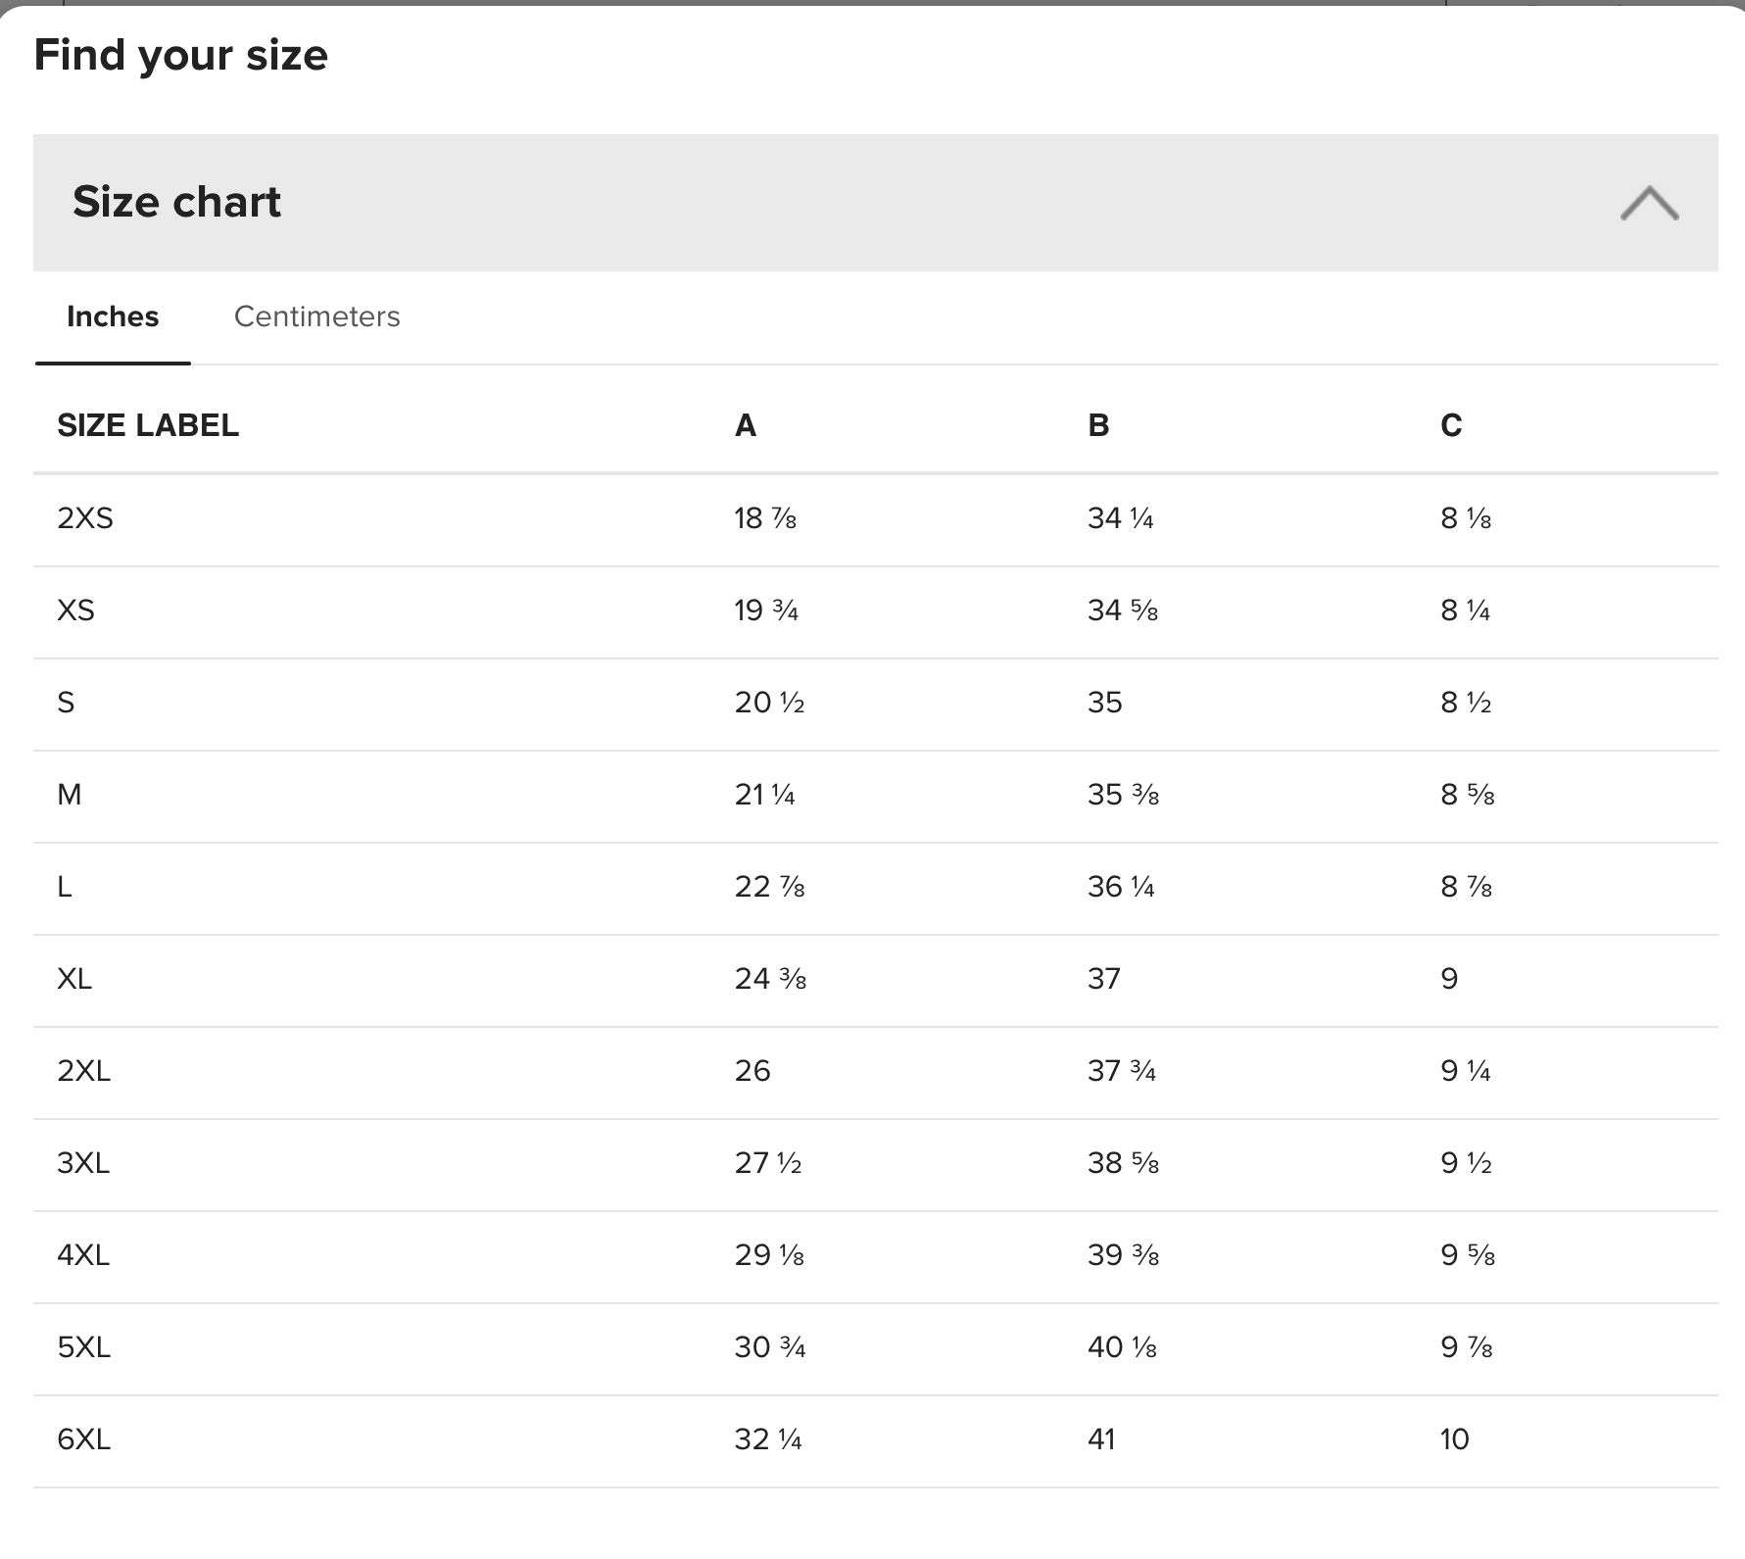Select the Inches tab
Viewport: 1745px width, 1559px height.
coord(113,317)
